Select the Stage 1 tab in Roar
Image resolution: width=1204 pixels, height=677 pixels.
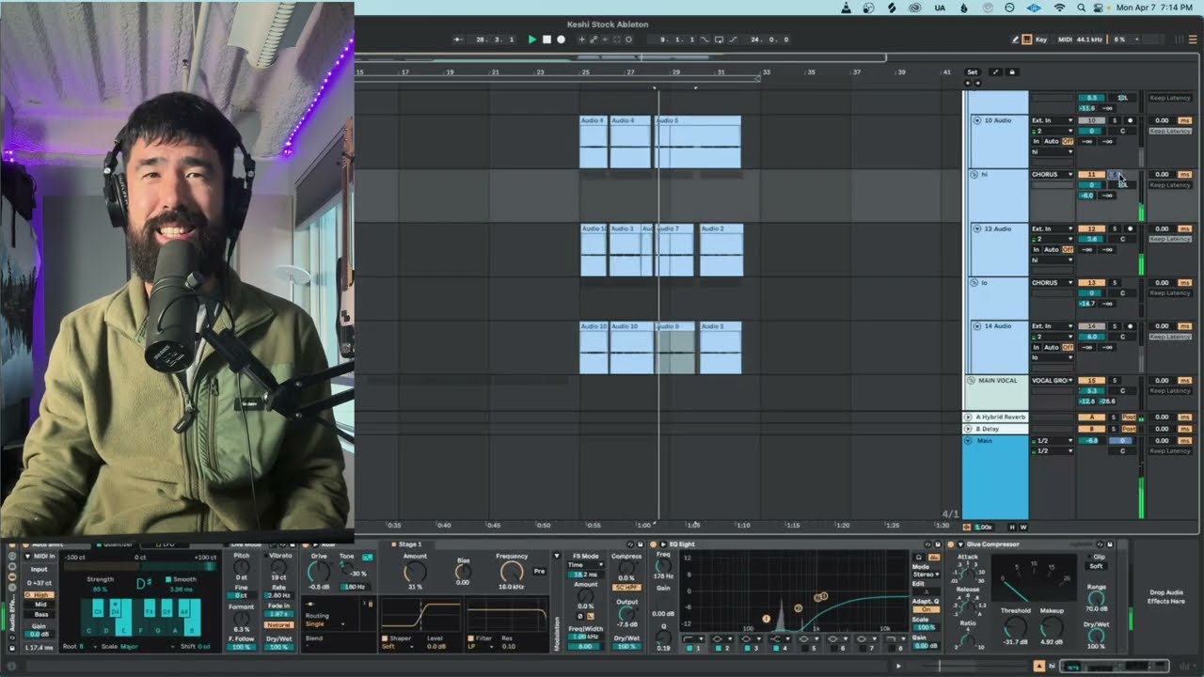click(x=410, y=544)
